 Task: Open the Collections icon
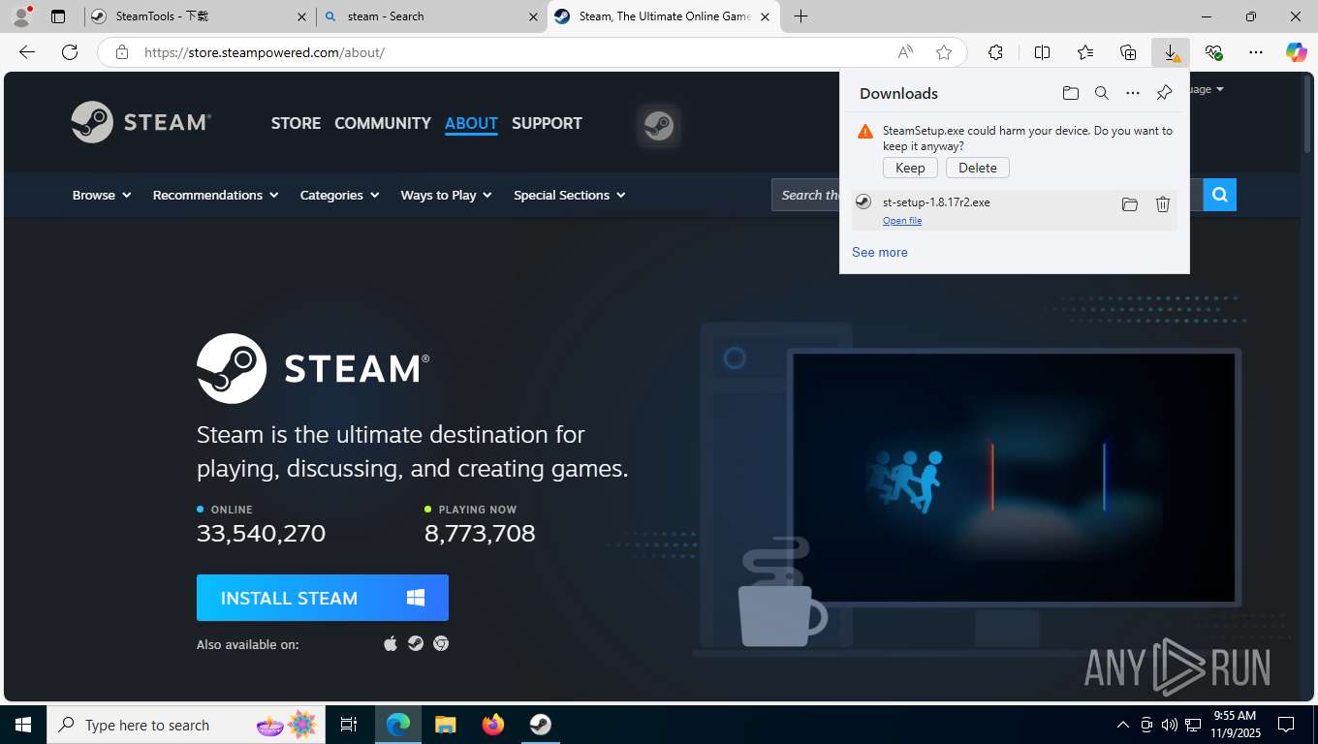[x=1128, y=52]
